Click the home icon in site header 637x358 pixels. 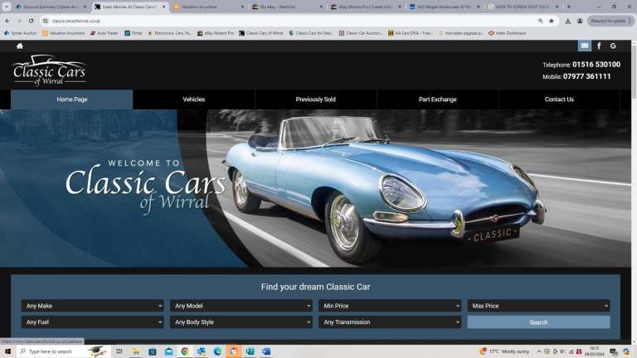[x=20, y=46]
